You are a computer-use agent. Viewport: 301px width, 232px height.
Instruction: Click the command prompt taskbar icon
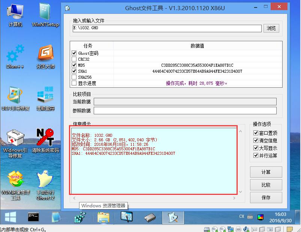[33, 217]
